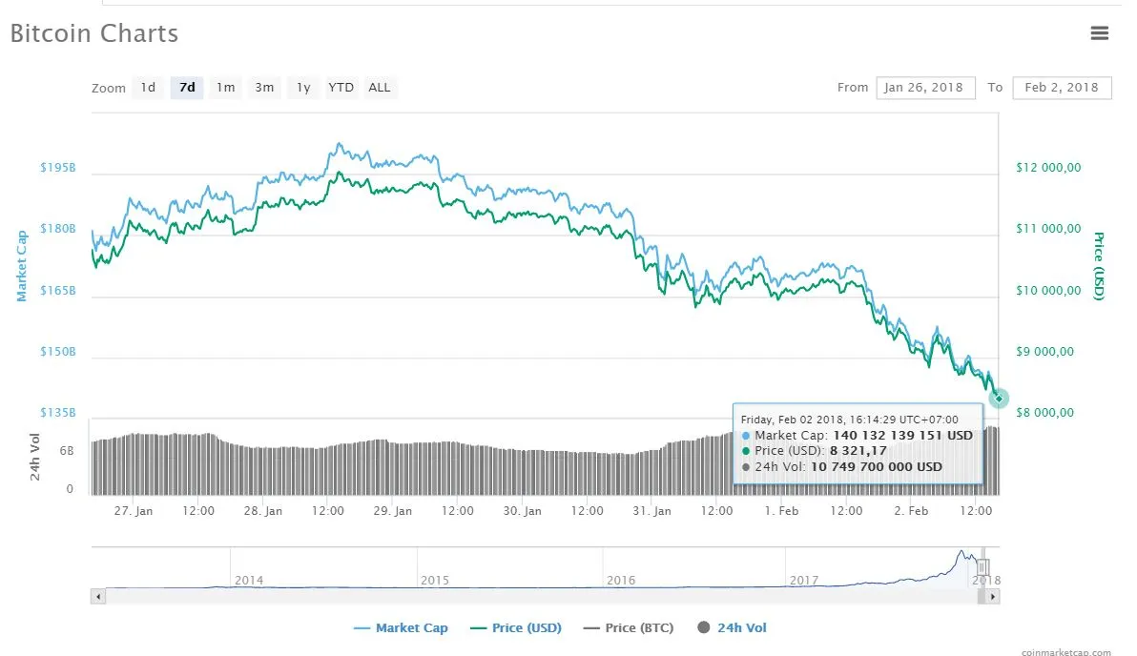The height and width of the screenshot is (656, 1137).
Task: Click the navigator scrollbar track
Action: 542,597
